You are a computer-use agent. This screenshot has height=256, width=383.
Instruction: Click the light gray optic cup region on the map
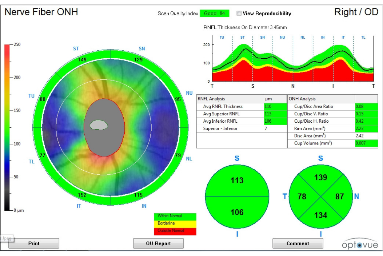(x=99, y=125)
